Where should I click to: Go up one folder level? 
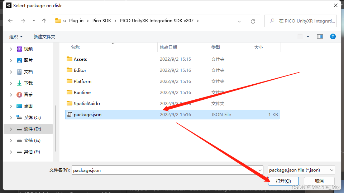(44, 21)
